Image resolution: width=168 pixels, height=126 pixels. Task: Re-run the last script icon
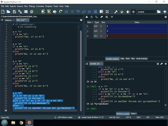pyautogui.click(x=61, y=12)
